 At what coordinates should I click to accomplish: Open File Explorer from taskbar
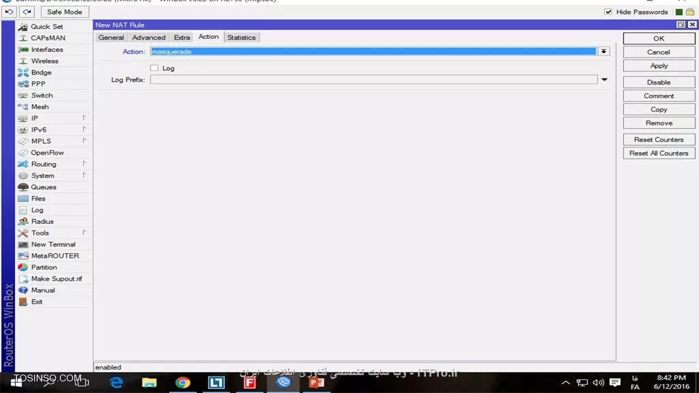[x=149, y=383]
